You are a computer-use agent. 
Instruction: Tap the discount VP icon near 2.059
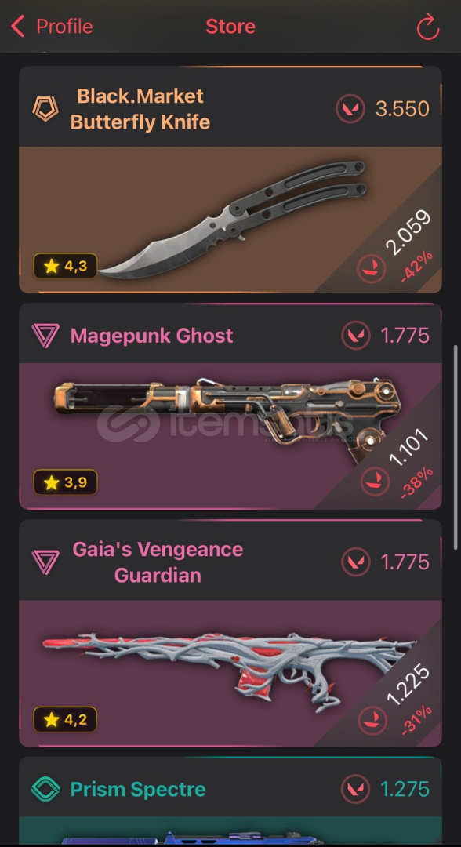click(372, 268)
